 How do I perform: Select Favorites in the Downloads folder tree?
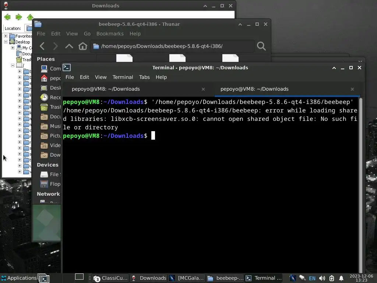coord(21,36)
